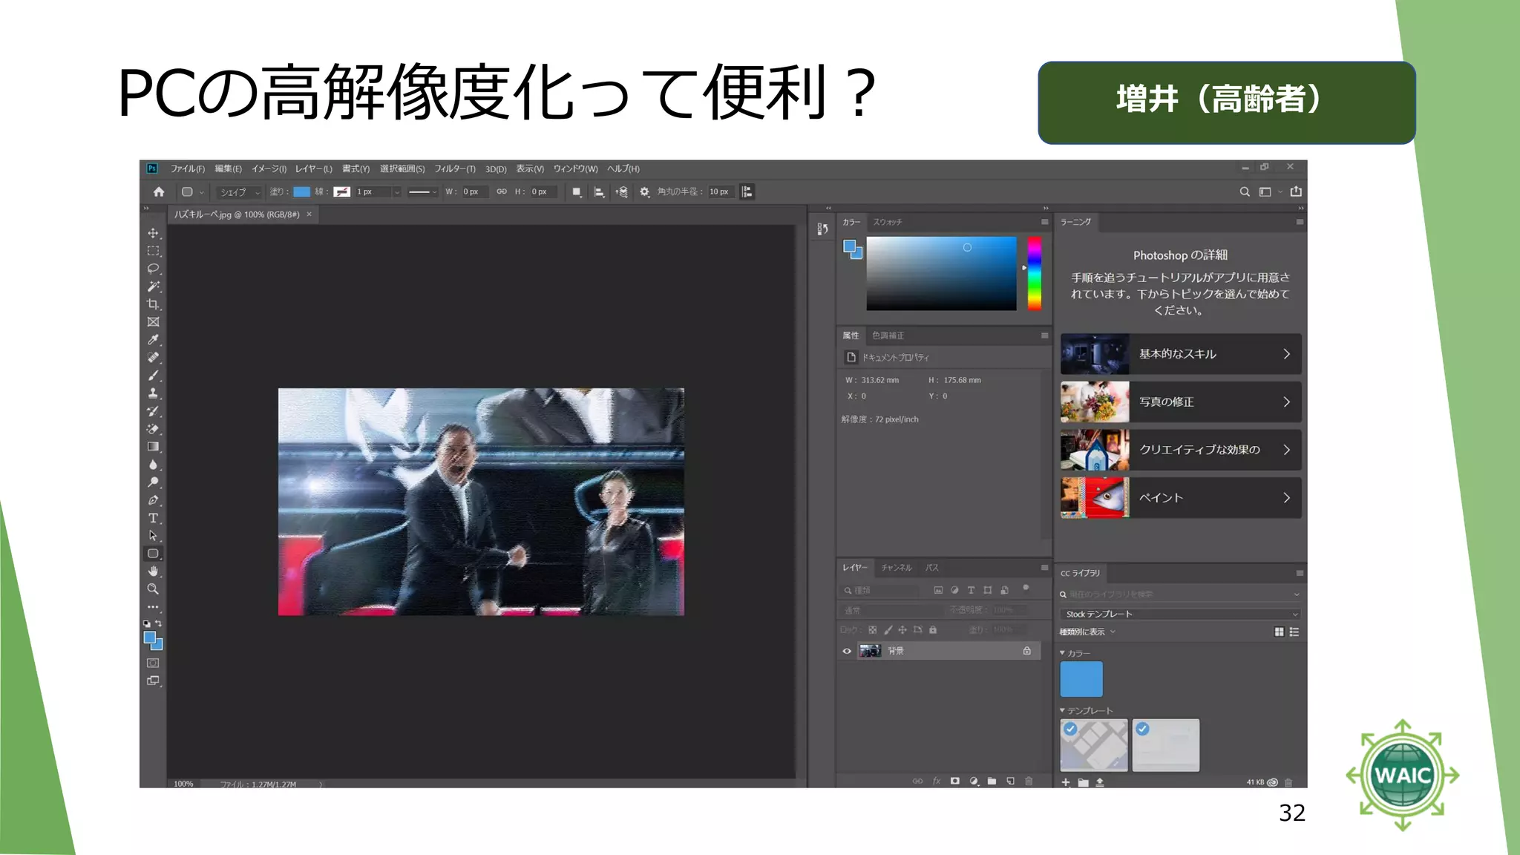Open the クリエイティブな効果の tutorial

(1181, 450)
